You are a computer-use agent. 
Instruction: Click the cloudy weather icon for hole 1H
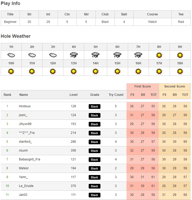(11, 55)
